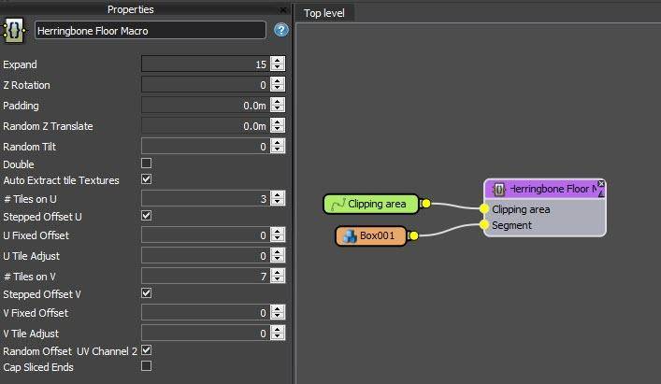661x384 pixels.
Task: Toggle the Stepped Offset U checkbox
Action: pos(146,216)
